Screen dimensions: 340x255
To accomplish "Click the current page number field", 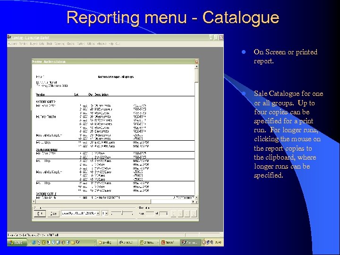I will [x=150, y=213].
